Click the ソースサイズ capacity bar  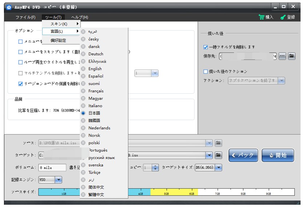tap(166, 192)
